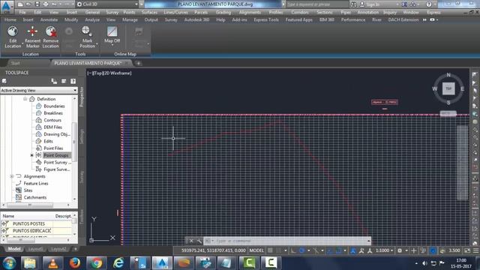Expand the Alignments tree node

coord(12,176)
